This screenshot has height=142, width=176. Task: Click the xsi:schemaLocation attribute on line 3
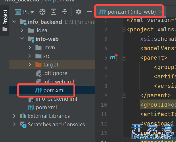point(158,39)
